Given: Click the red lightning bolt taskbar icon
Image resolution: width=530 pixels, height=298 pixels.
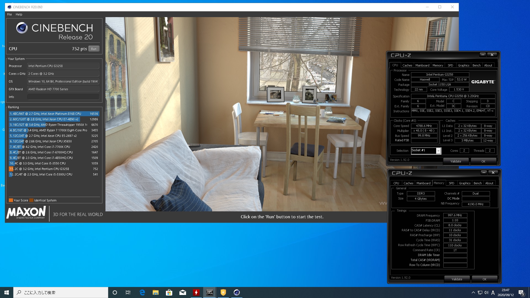Looking at the screenshot, I should coord(196,292).
